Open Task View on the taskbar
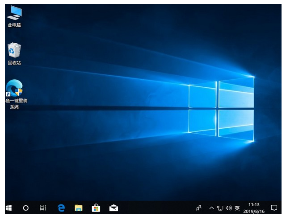The image size is (286, 216). click(43, 208)
